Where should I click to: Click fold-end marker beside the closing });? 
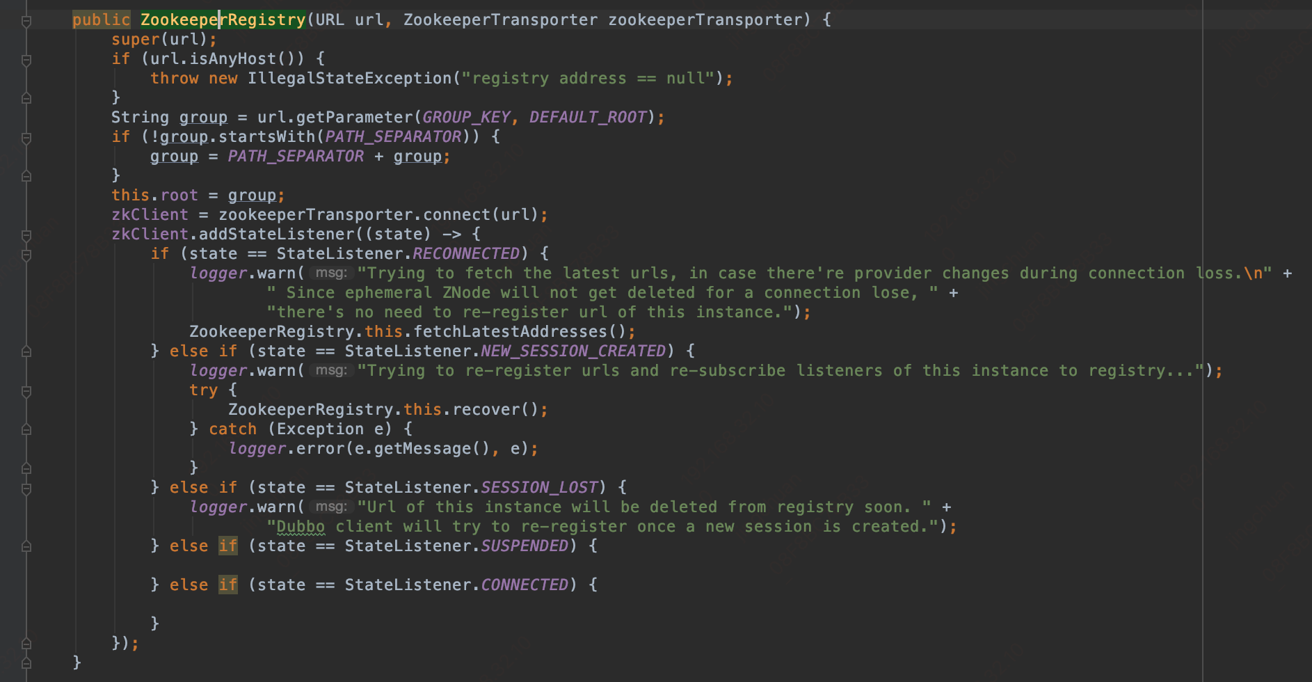coord(26,644)
